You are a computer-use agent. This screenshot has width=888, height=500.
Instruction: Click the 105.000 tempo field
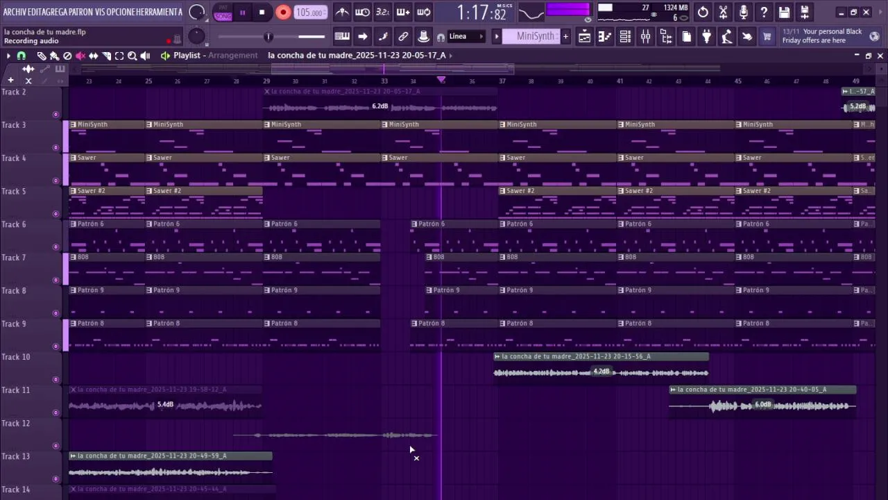[311, 12]
